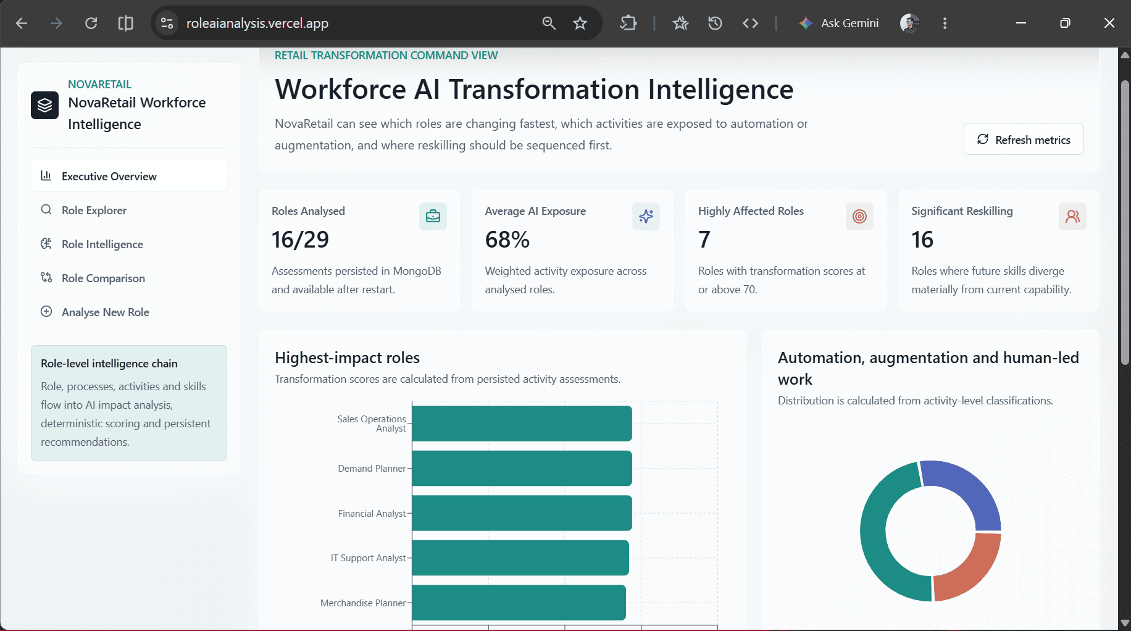The image size is (1131, 631).
Task: Click the Sales Operations Analyst bar
Action: (522, 424)
